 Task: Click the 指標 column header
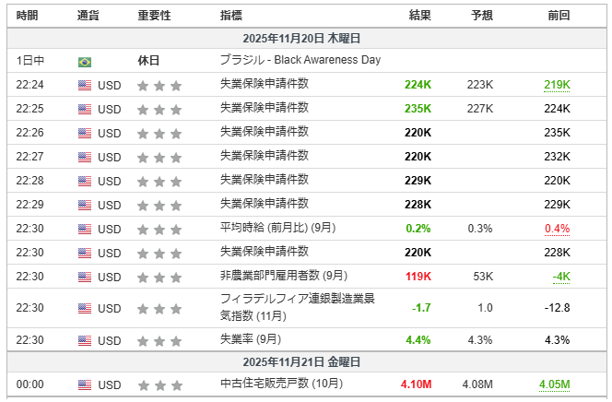232,16
